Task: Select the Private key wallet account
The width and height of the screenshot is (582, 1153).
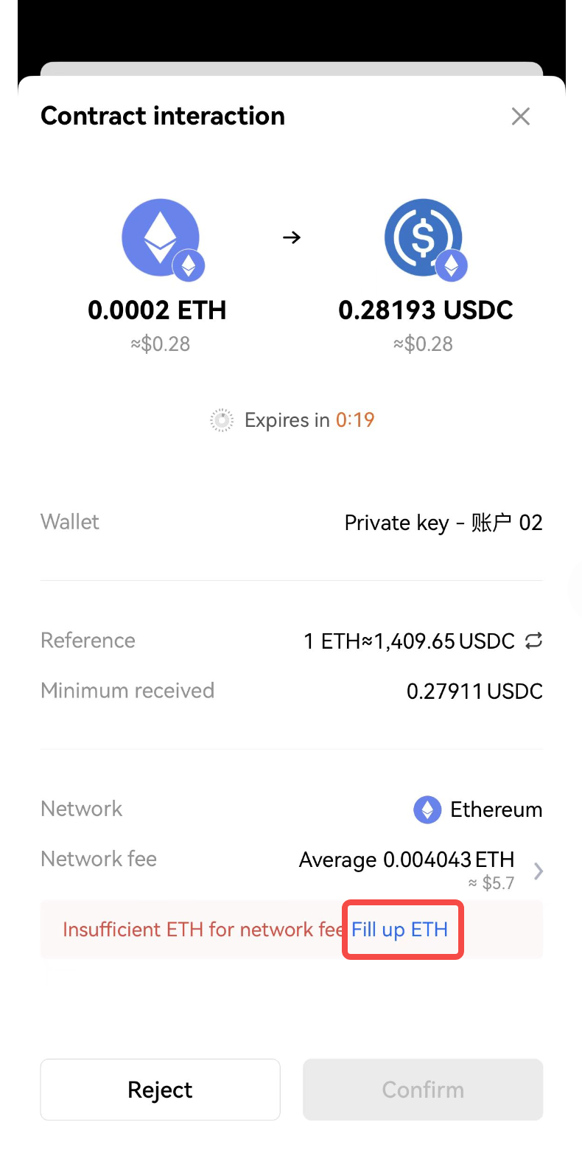Action: click(x=443, y=523)
